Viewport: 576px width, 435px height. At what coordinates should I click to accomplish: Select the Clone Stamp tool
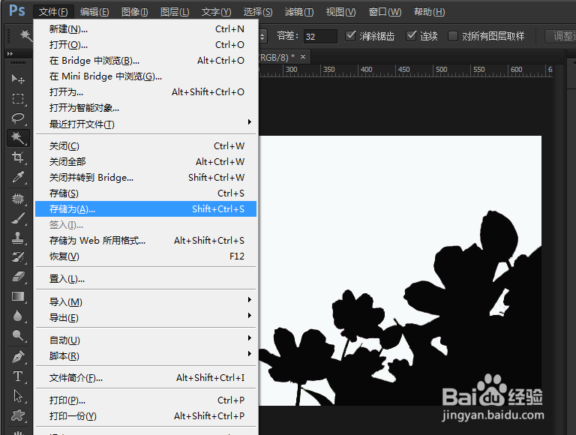(x=18, y=238)
